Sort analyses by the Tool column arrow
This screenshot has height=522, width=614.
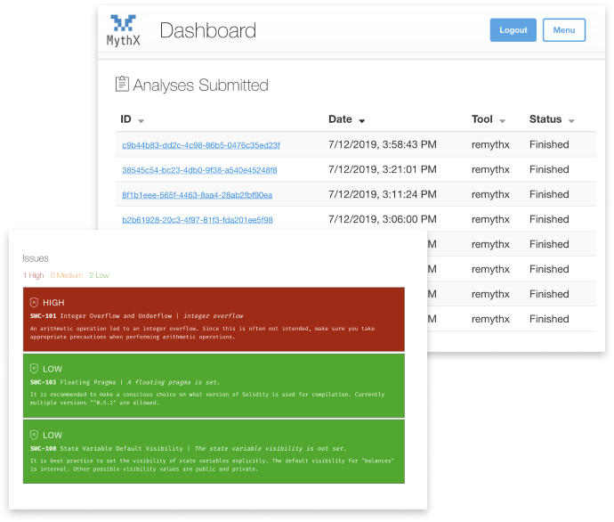tap(503, 121)
